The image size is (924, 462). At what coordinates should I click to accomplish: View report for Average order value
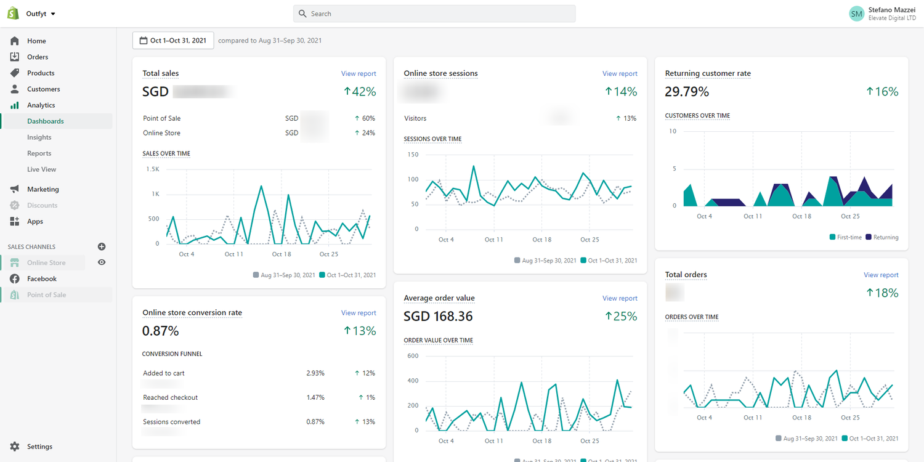pyautogui.click(x=620, y=298)
